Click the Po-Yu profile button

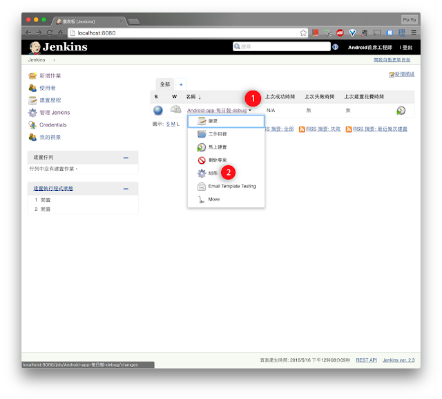410,20
